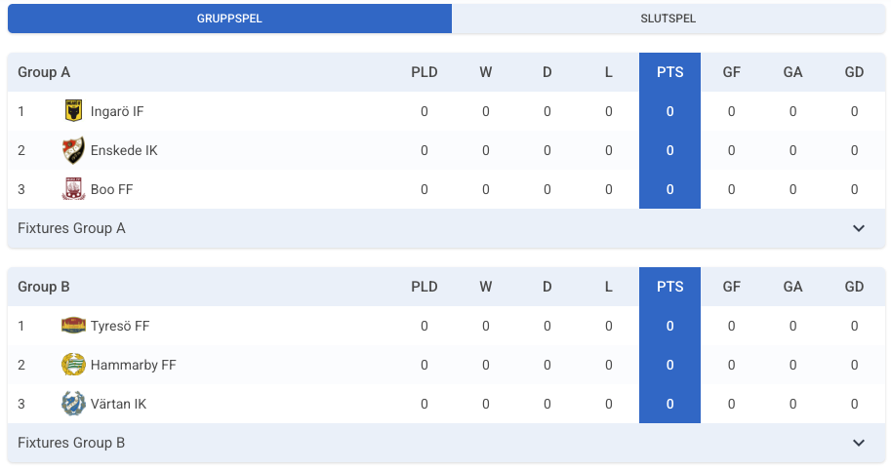Open the Fixtures Group A section label
The width and height of the screenshot is (891, 470).
(71, 228)
